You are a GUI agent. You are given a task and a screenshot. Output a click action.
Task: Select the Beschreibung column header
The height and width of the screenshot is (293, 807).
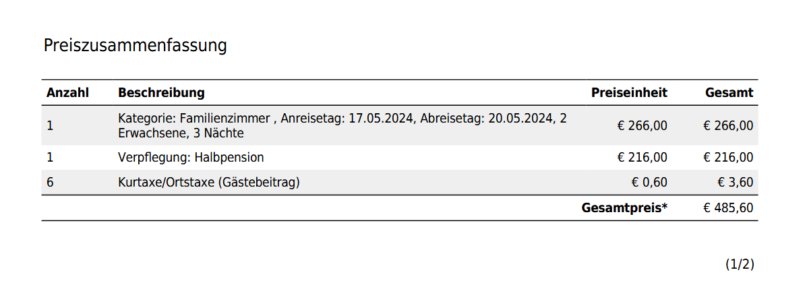click(161, 93)
